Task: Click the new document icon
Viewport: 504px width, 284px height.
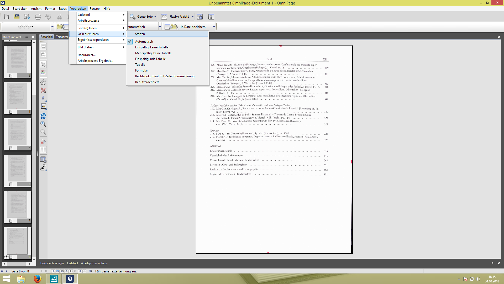Action: [x=7, y=17]
